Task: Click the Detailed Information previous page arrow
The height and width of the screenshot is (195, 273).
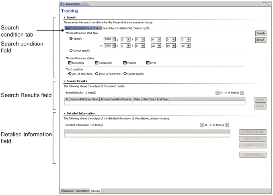Action: point(202,125)
